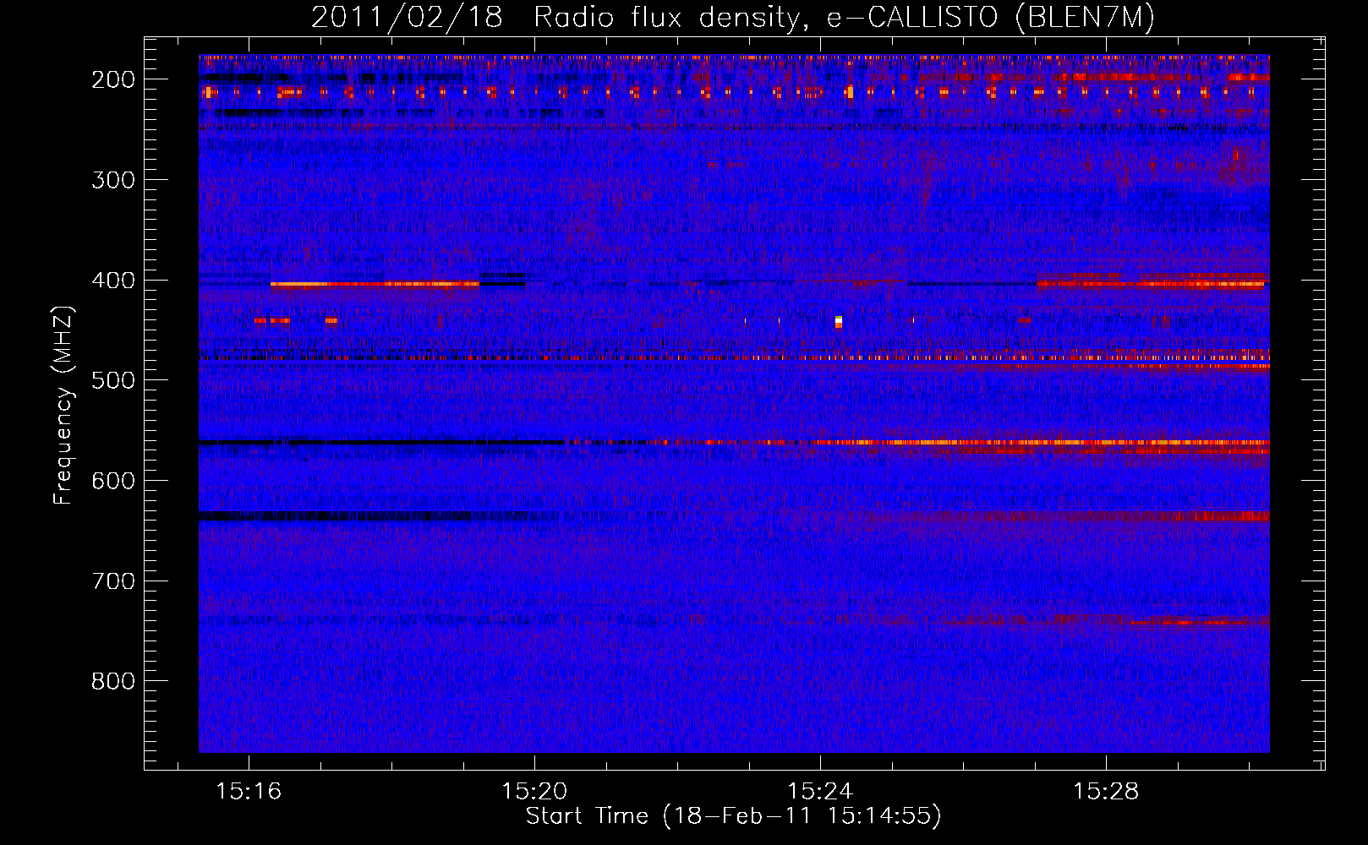The width and height of the screenshot is (1368, 845).
Task: Click the 600 frequency tick label
Action: click(112, 481)
